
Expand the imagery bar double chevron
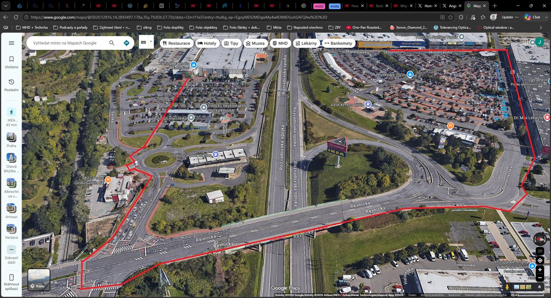[x=540, y=287]
